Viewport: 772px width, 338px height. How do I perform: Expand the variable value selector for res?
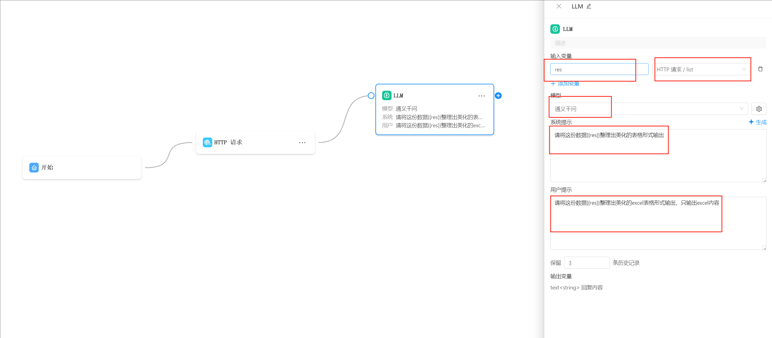(744, 69)
